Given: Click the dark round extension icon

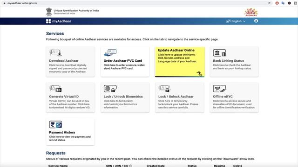Looking at the screenshot, I should point(289,3).
